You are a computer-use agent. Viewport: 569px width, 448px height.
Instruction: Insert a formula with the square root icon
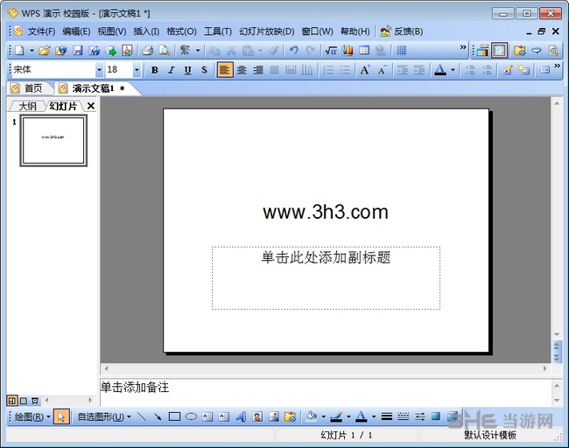pyautogui.click(x=331, y=51)
